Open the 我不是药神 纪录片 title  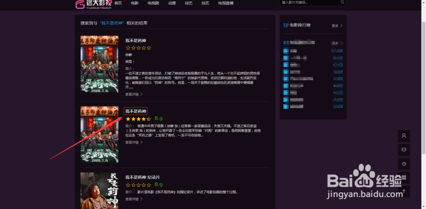click(x=142, y=177)
